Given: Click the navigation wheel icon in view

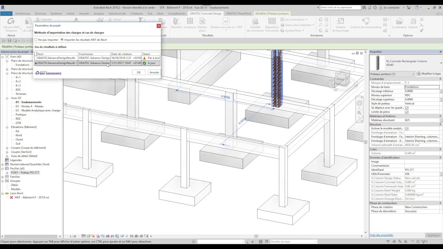Looking at the screenshot, I should [x=360, y=103].
